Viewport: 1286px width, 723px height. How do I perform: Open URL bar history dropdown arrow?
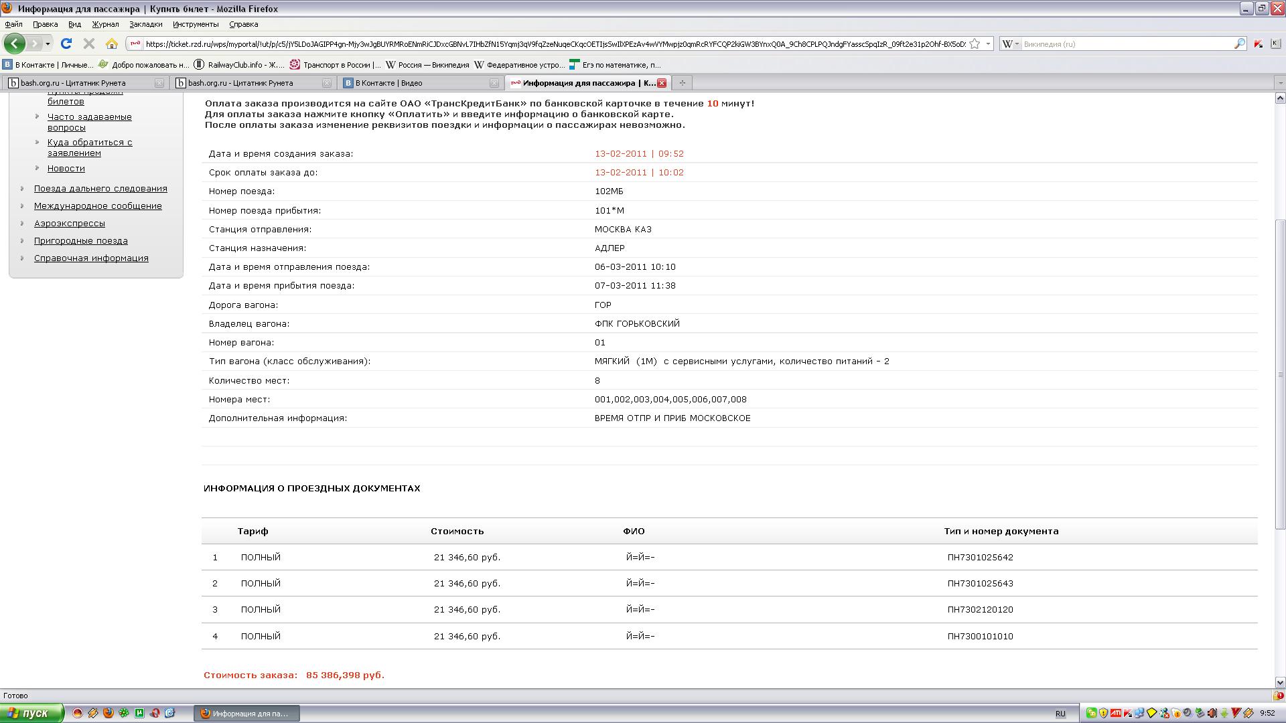(x=988, y=44)
